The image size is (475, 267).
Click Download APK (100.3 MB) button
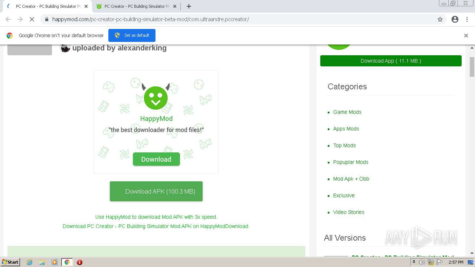156,191
